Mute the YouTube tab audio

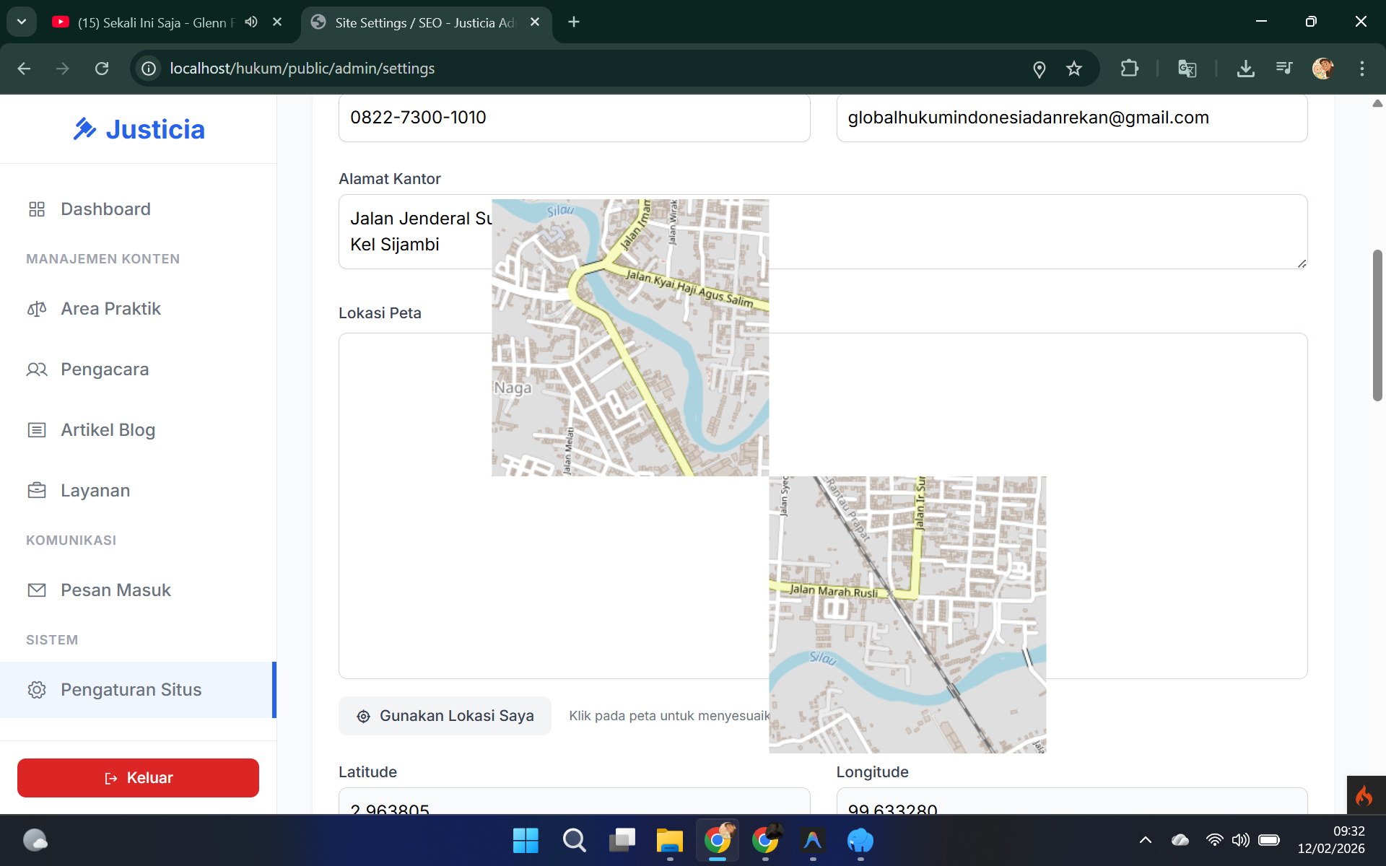pyautogui.click(x=251, y=22)
